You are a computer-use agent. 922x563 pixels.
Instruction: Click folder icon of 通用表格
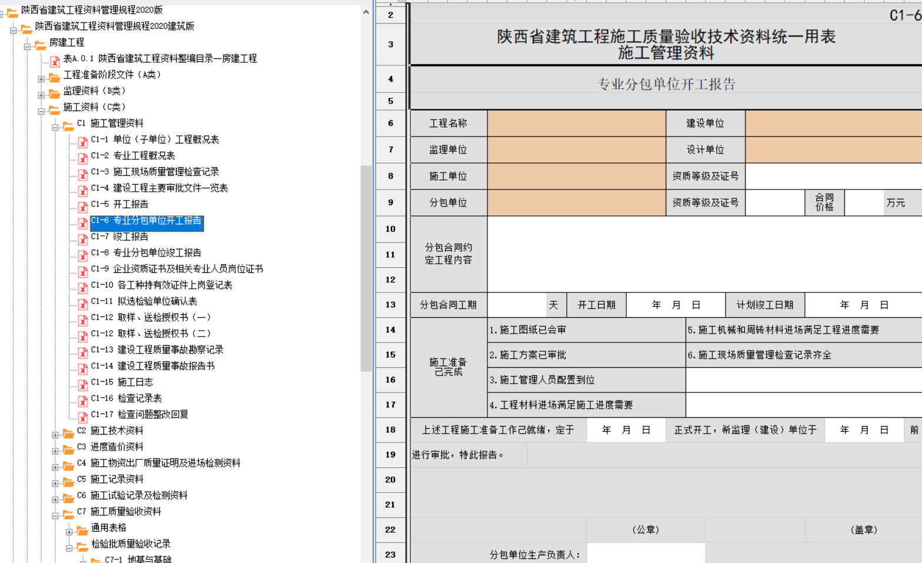point(83,530)
